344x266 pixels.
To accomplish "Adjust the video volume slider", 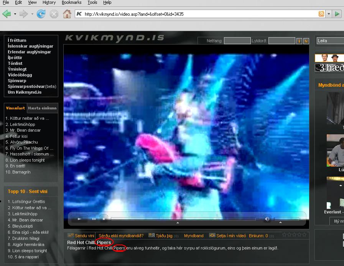I will [286, 219].
